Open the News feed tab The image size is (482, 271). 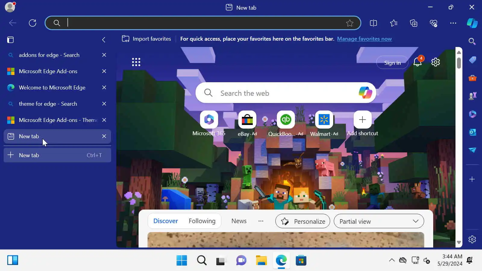pyautogui.click(x=239, y=221)
